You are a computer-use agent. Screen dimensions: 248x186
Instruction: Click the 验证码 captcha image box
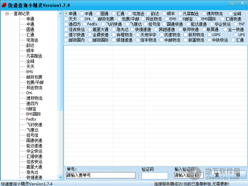(x=155, y=176)
